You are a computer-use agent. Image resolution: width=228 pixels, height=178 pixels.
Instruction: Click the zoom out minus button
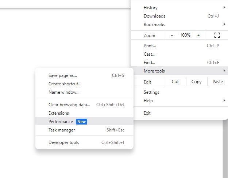coord(172,35)
